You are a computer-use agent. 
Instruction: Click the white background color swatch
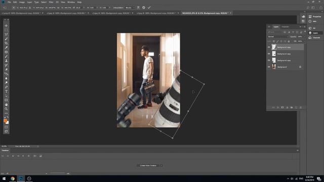[7, 122]
